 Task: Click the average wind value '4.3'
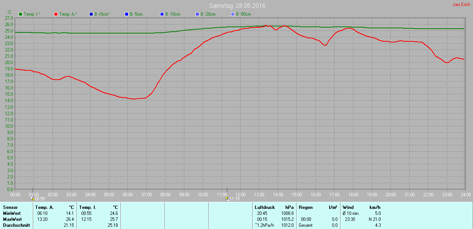pyautogui.click(x=378, y=225)
